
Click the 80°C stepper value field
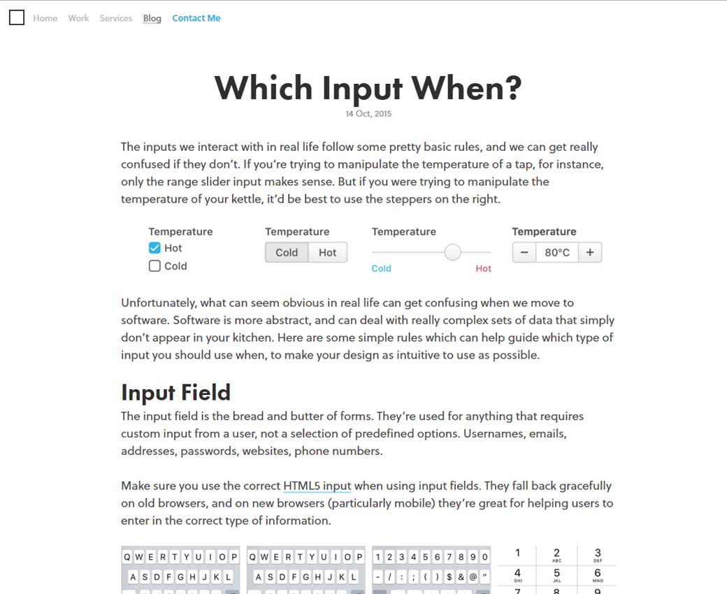tap(557, 252)
